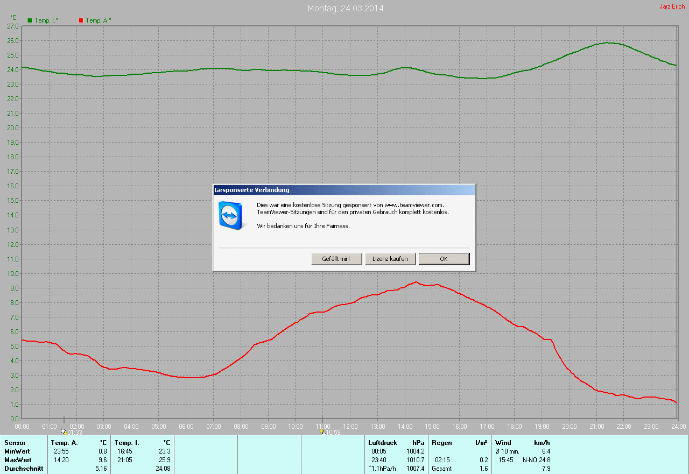Confirm the sponsored session dialog with OK

tap(444, 259)
